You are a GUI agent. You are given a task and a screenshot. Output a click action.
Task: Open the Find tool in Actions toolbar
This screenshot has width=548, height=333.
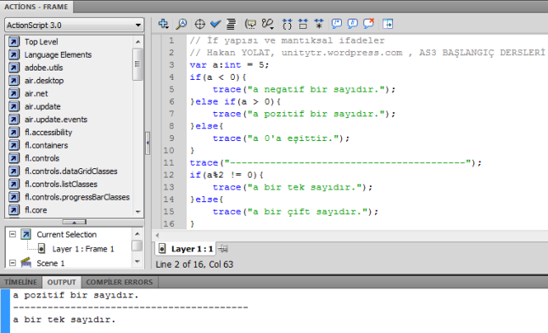click(x=181, y=24)
